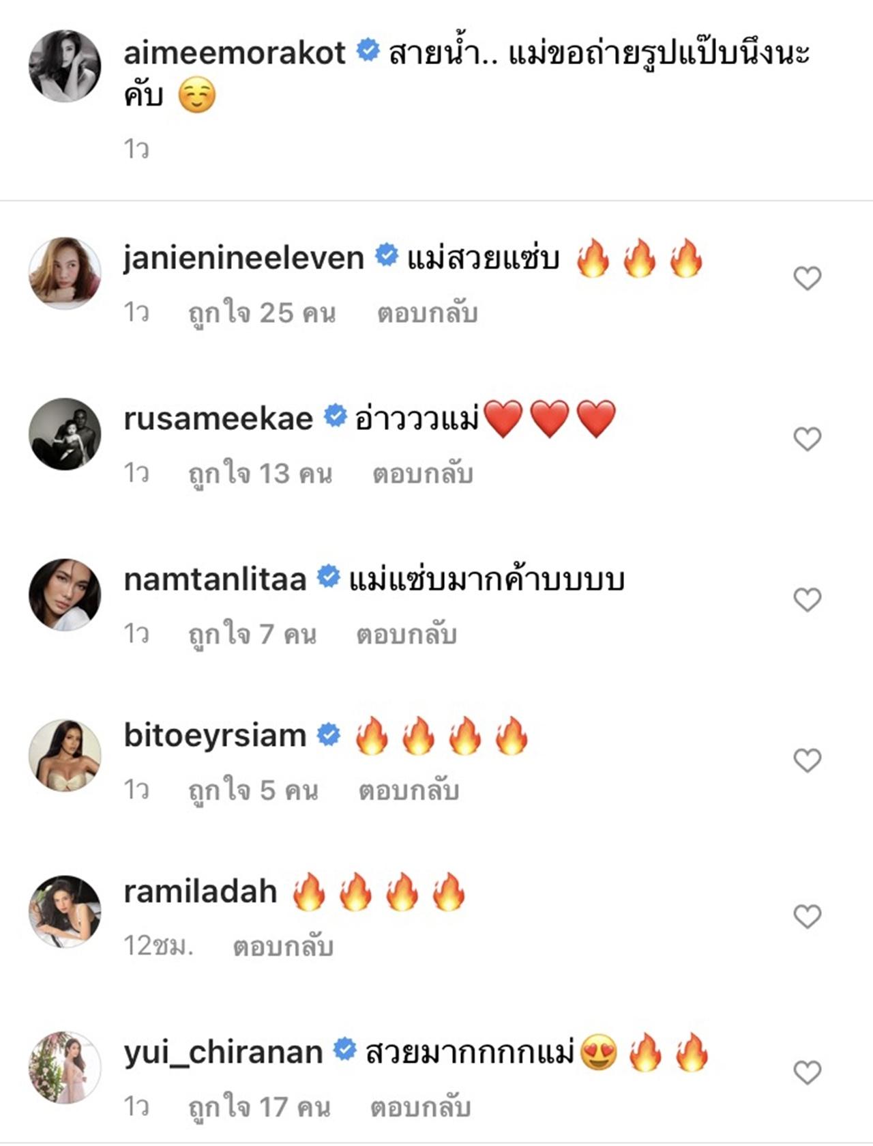The width and height of the screenshot is (873, 1146).
Task: Click the aimeemorakot username
Action: (235, 53)
